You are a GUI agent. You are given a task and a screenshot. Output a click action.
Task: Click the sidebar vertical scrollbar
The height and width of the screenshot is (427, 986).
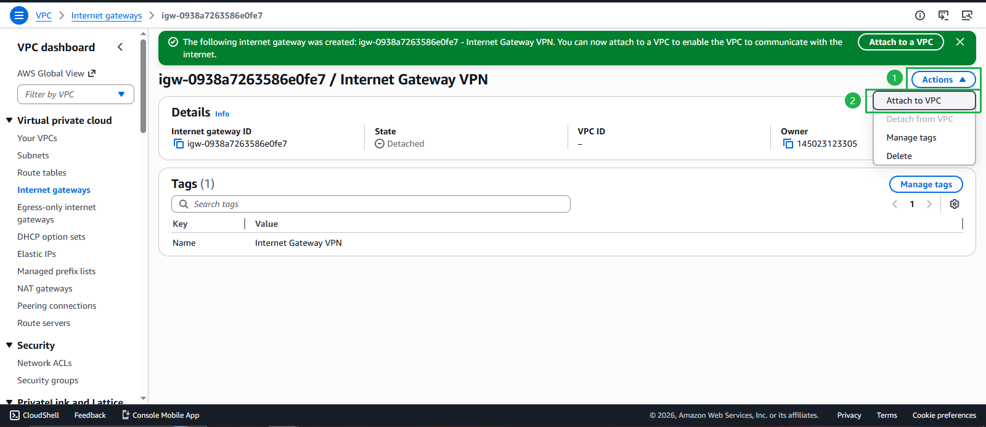pyautogui.click(x=143, y=86)
